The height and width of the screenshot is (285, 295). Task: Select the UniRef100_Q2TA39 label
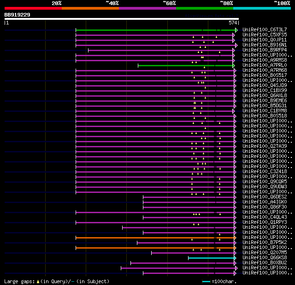point(265,146)
